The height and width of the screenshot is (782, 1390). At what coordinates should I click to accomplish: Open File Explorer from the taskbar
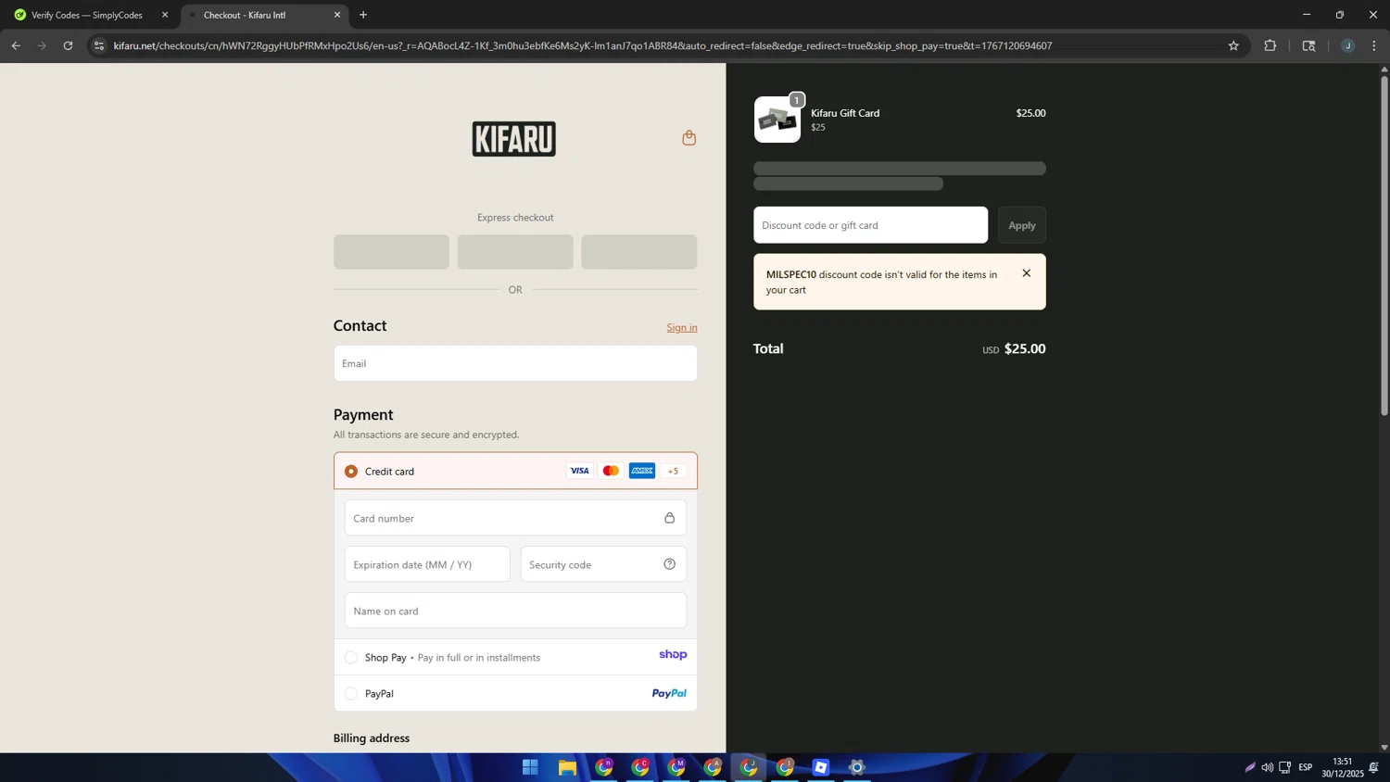pyautogui.click(x=567, y=767)
